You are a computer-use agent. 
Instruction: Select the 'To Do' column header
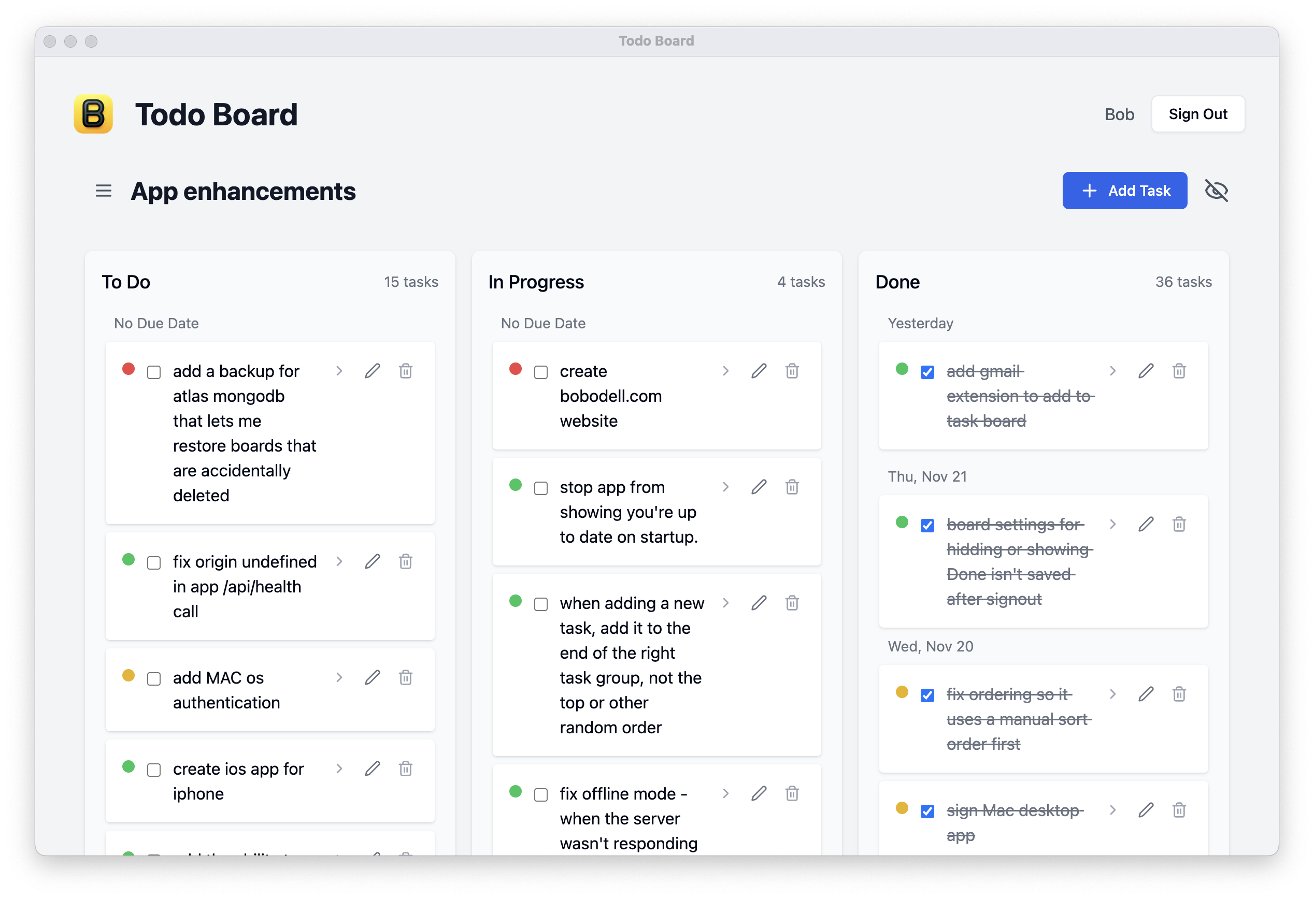coord(128,281)
